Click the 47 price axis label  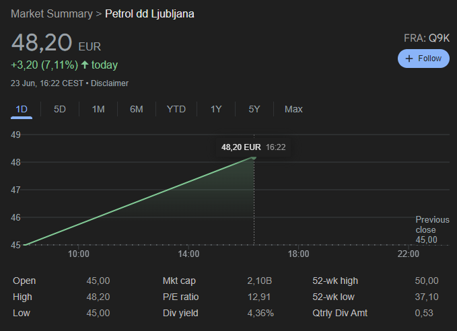[x=15, y=190]
